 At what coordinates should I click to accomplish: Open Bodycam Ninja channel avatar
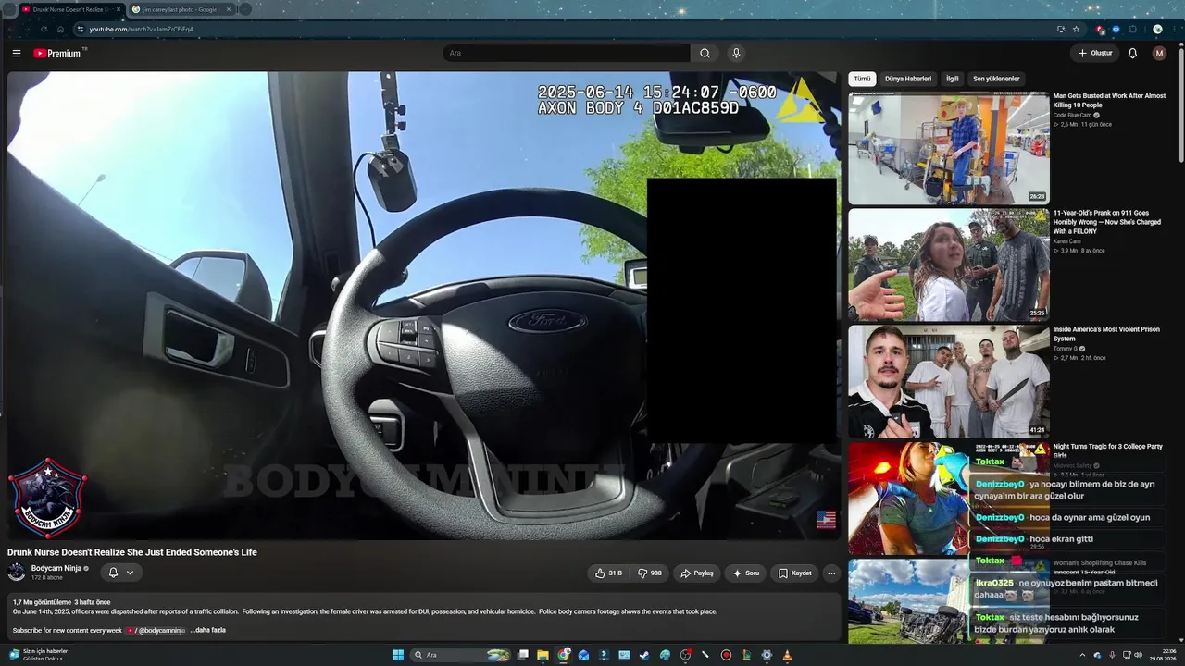click(17, 573)
